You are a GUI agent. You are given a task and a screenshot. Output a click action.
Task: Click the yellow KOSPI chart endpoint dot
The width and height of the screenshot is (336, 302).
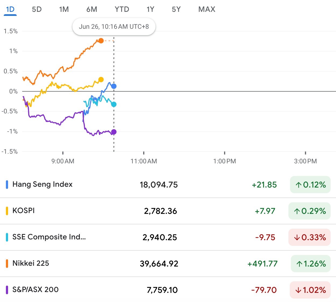101,80
